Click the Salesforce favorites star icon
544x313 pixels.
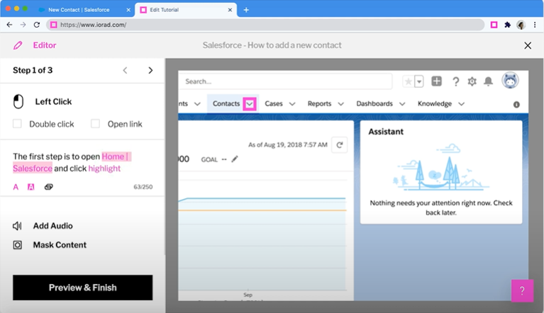[409, 81]
